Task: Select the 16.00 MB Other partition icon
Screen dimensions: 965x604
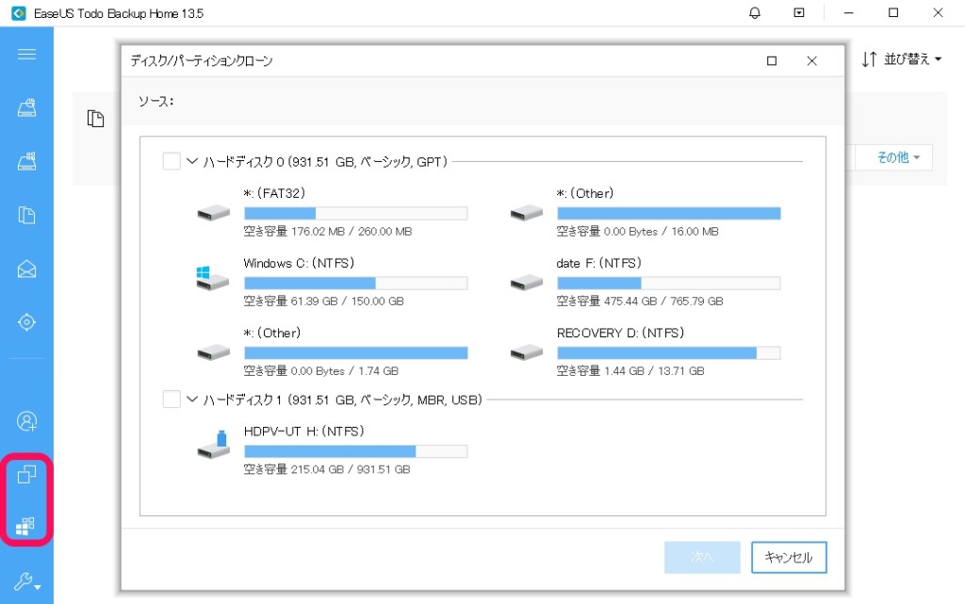Action: (527, 213)
